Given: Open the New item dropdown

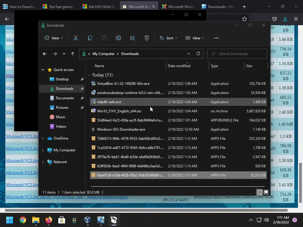Looking at the screenshot, I should pyautogui.click(x=54, y=38).
